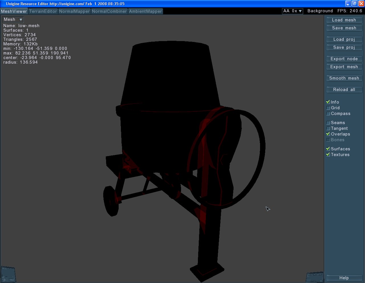This screenshot has height=283, width=365.
Task: Open the Help button
Action: [x=344, y=278]
